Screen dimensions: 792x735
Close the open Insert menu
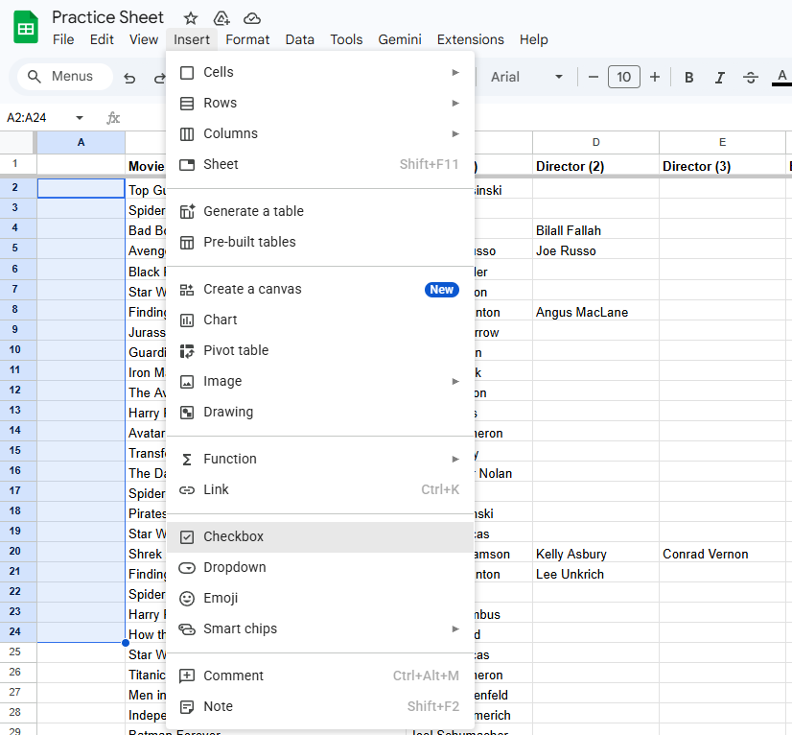pos(192,39)
